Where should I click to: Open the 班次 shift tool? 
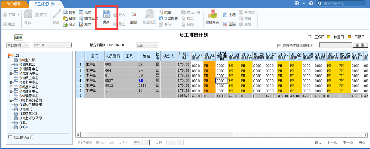click(81, 12)
